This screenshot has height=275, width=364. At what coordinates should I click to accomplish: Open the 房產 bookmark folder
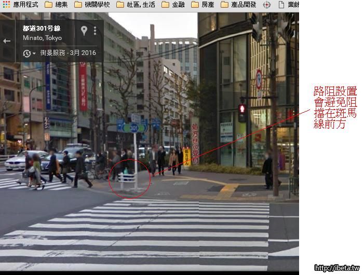(203, 5)
